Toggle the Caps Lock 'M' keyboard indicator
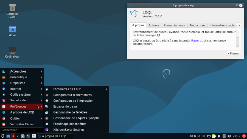 pyautogui.click(x=191, y=136)
